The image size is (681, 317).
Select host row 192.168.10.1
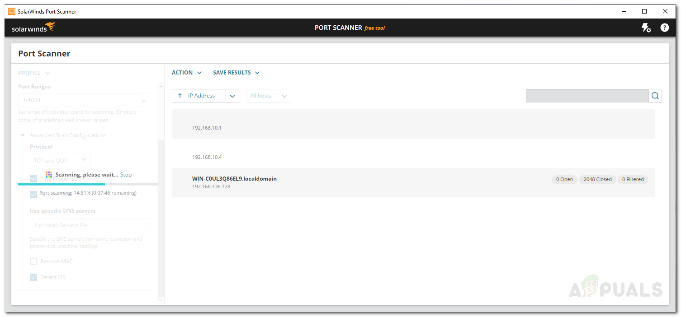(x=413, y=124)
